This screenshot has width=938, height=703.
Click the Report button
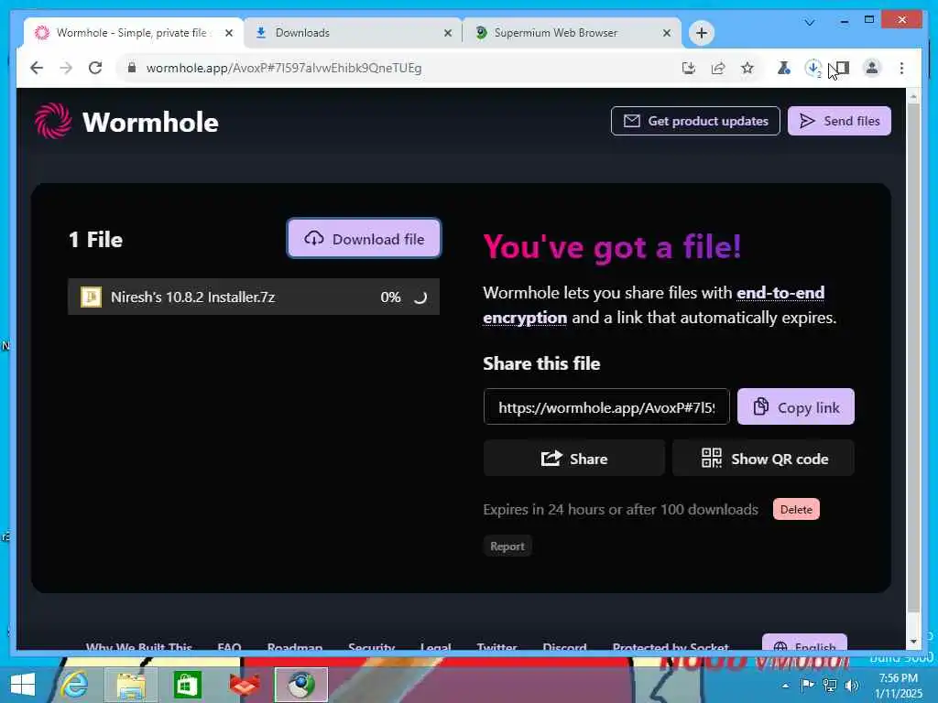pos(507,546)
